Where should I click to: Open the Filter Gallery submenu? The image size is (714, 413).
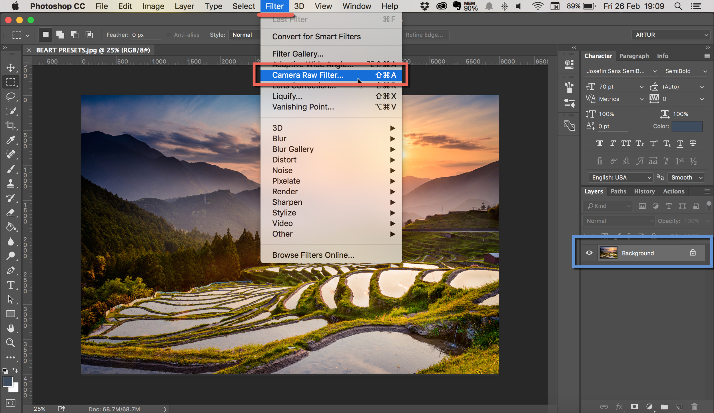[297, 54]
